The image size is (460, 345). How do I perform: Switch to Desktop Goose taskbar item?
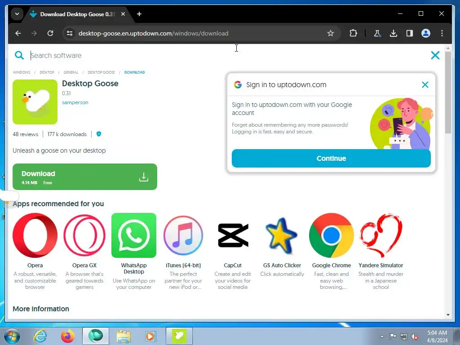pyautogui.click(x=179, y=336)
